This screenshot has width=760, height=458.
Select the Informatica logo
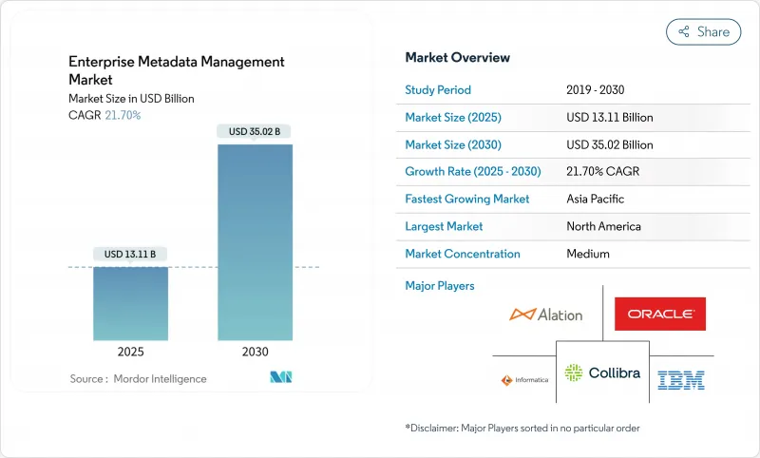point(524,380)
